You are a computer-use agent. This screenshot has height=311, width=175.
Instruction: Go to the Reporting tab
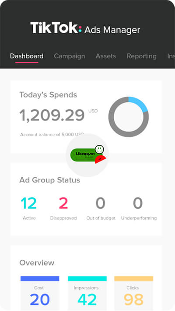point(142,56)
